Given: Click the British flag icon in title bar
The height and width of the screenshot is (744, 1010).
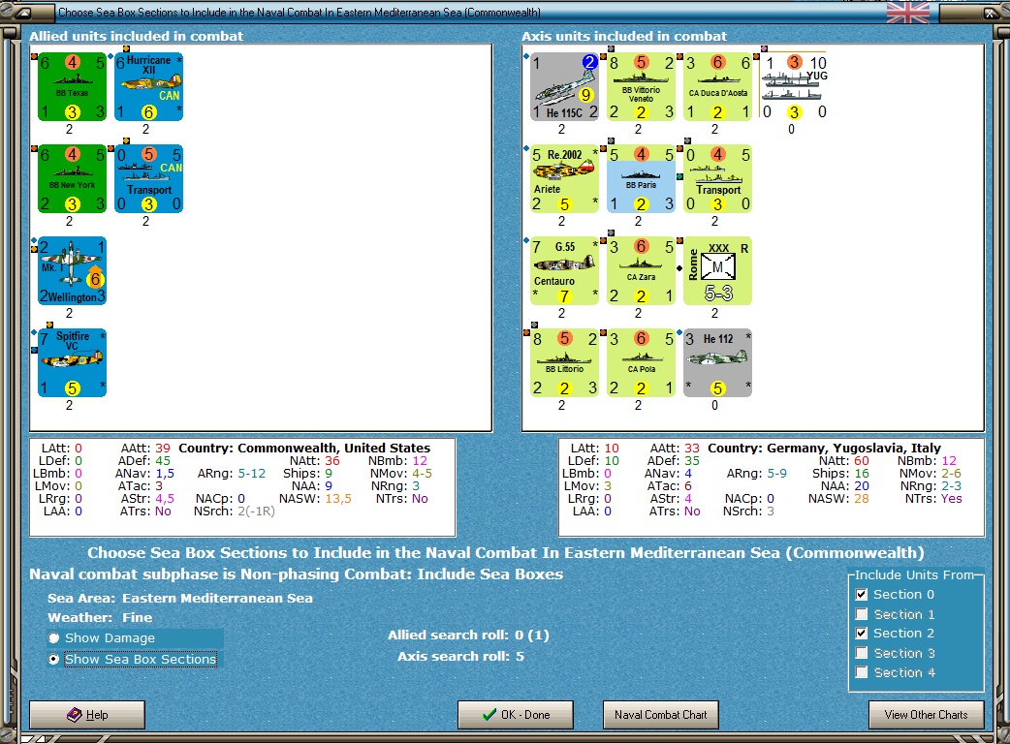Looking at the screenshot, I should (907, 12).
